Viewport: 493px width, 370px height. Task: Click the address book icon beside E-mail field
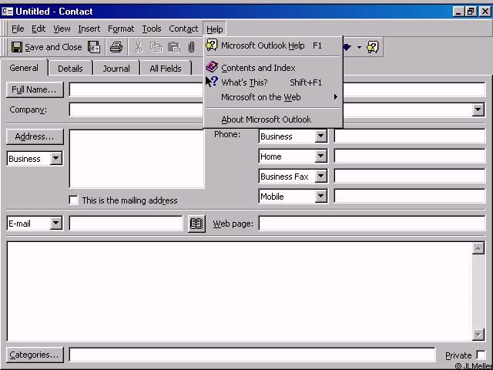coord(196,224)
